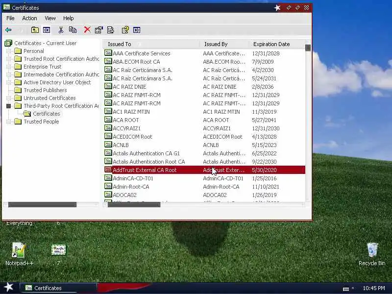Click the desktop certificate file icon named 7

(58, 250)
